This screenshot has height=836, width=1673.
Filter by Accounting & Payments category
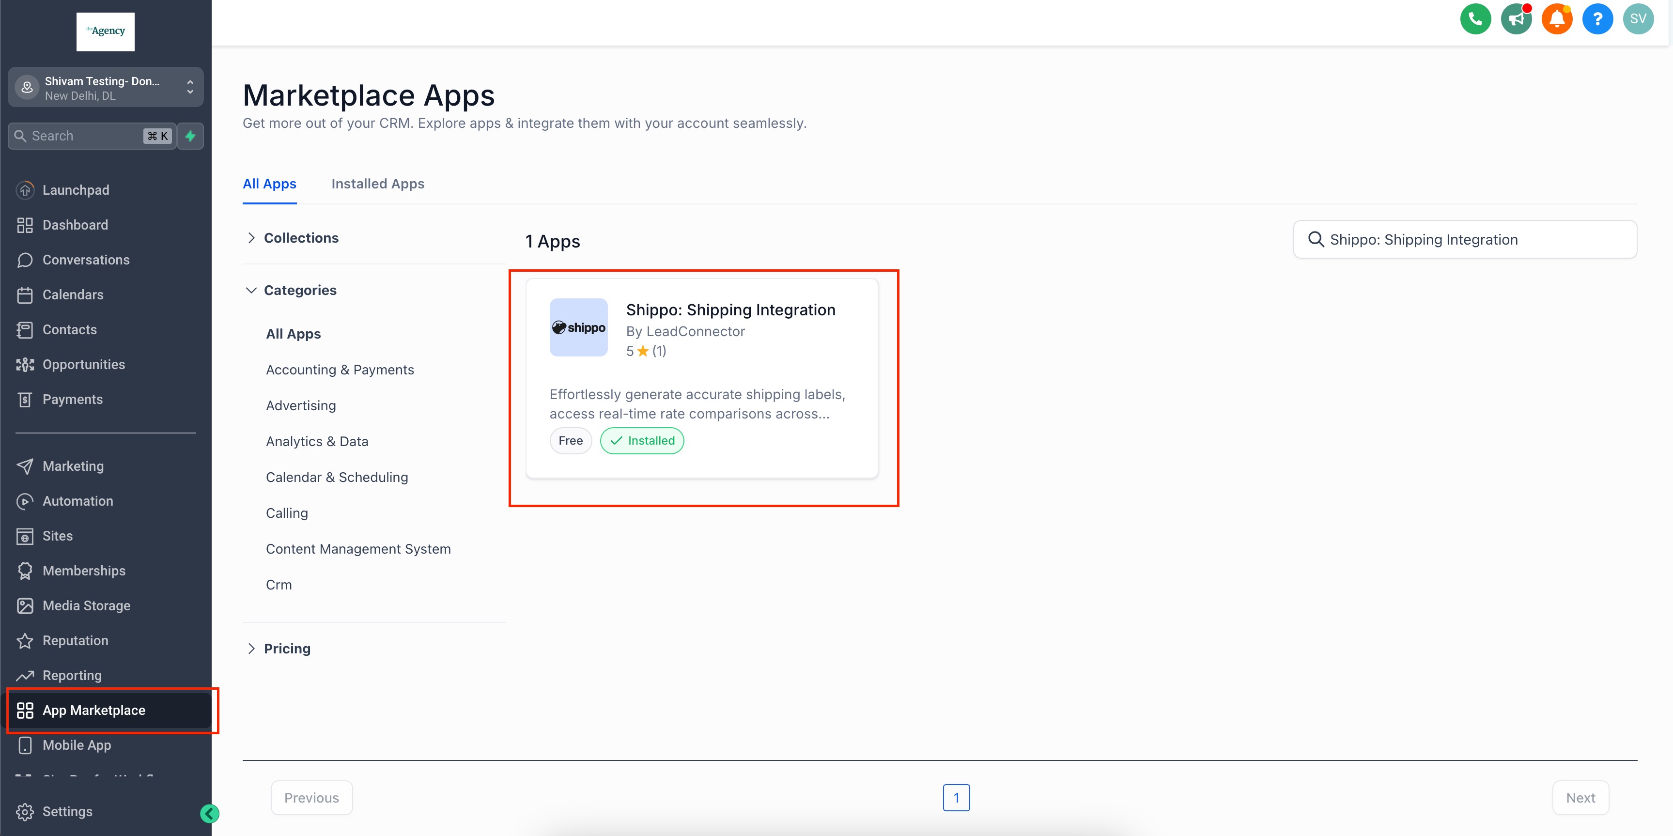point(340,370)
